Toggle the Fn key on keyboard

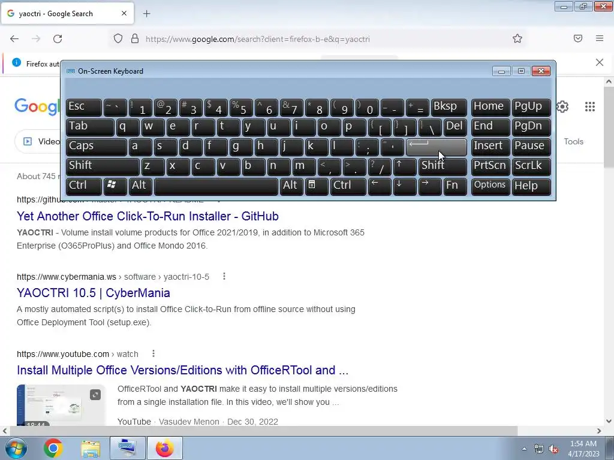(x=455, y=186)
